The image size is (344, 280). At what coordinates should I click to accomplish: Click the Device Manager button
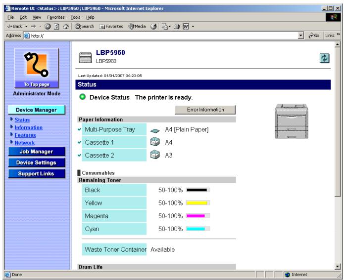(37, 110)
